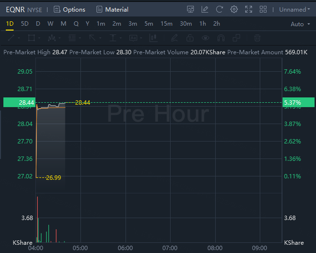This screenshot has width=316, height=253.
Task: Expand the Unnamed layout dropdown
Action: click(295, 10)
